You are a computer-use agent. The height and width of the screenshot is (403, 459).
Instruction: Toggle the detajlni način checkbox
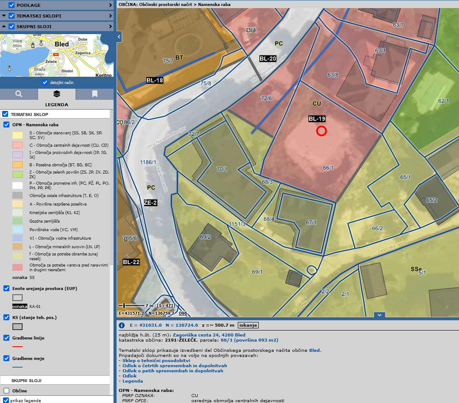point(45,82)
